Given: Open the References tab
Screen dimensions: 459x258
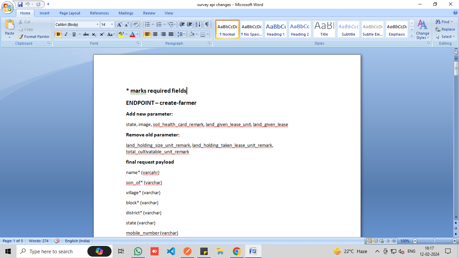Looking at the screenshot, I should tap(99, 13).
